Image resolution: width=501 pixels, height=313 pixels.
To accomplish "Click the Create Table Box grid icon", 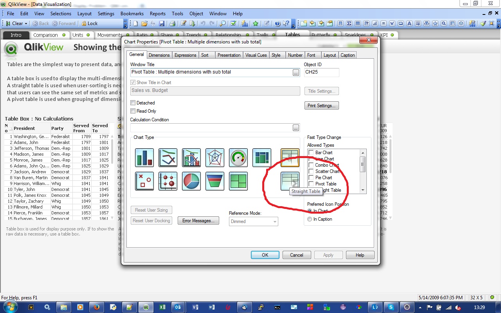I will tap(358, 23).
